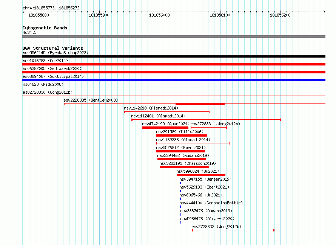Select the black nsv5562145 variant bar
Viewport: 336px width, 245px height.
tap(174, 56)
